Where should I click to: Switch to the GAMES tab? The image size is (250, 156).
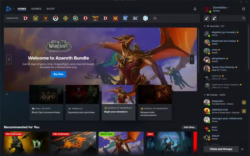(x=36, y=9)
